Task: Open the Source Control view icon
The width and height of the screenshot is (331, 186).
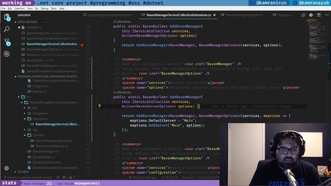Action: [x=7, y=42]
